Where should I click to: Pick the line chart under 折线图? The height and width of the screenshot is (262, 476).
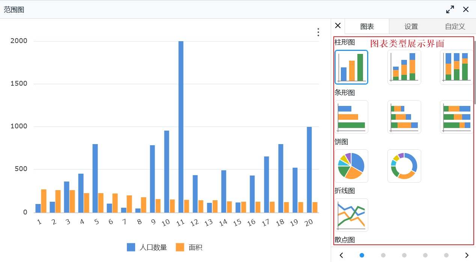tap(351, 215)
